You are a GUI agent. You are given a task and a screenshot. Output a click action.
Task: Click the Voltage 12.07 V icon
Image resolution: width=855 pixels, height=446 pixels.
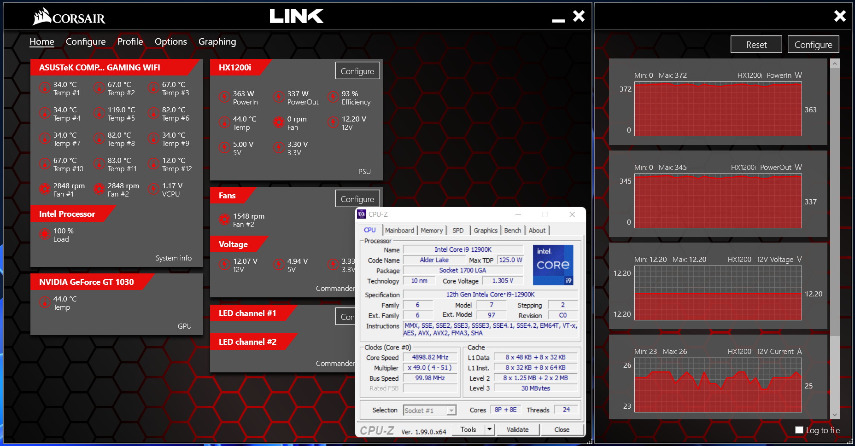224,264
